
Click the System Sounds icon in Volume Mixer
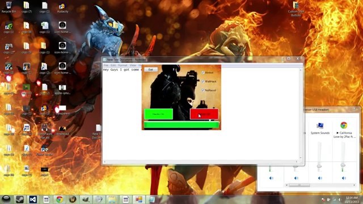click(320, 126)
